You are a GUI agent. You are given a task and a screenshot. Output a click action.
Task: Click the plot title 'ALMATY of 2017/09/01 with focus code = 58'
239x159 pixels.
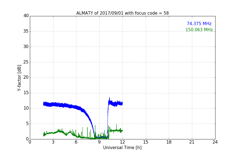[122, 13]
